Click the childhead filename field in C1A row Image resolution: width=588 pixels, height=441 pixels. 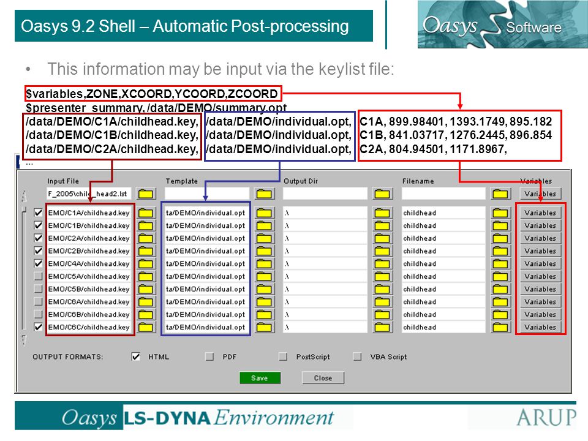point(443,213)
